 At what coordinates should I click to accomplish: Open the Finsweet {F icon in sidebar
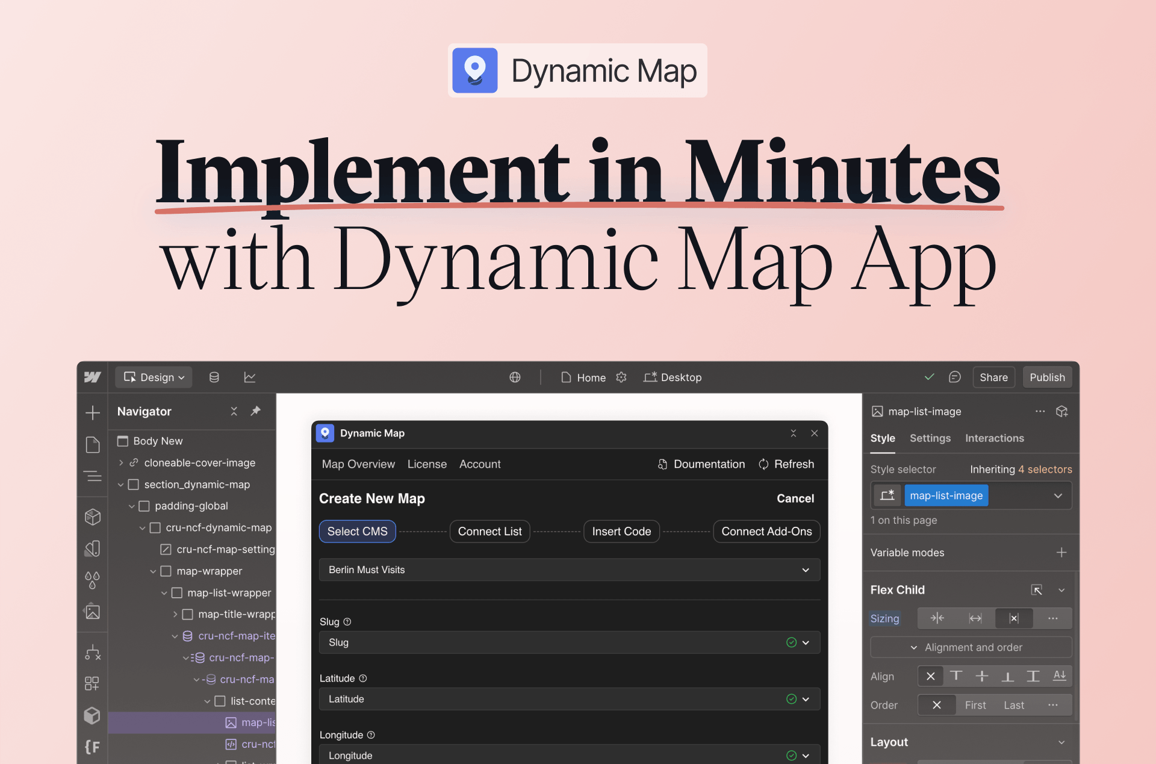point(93,747)
